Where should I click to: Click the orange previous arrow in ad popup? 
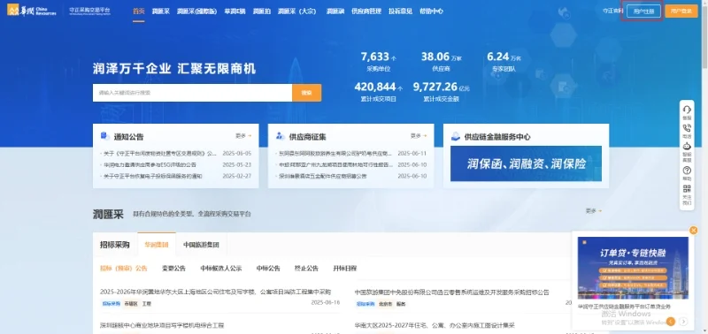[671, 322]
